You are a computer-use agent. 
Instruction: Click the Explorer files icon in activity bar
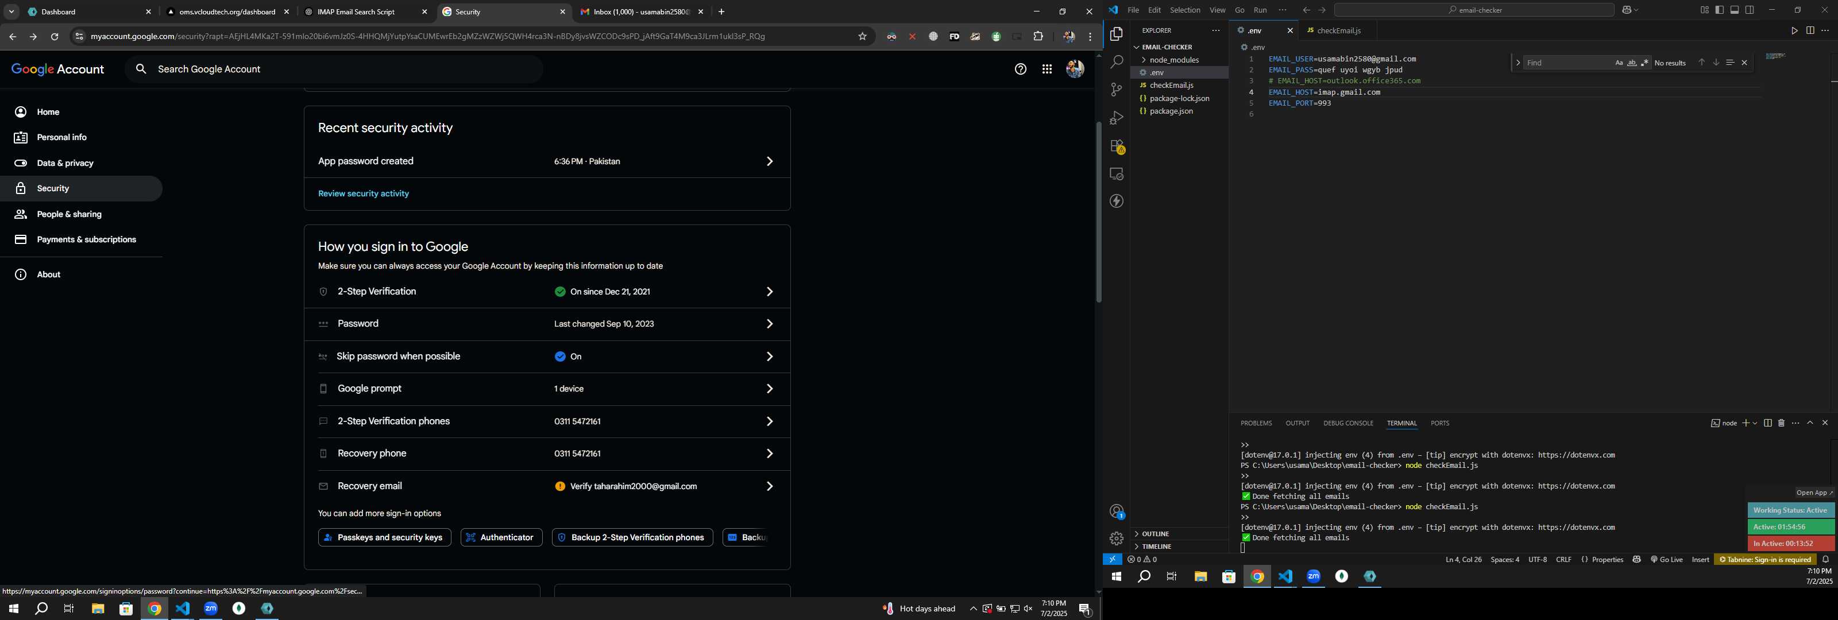pos(1117,34)
